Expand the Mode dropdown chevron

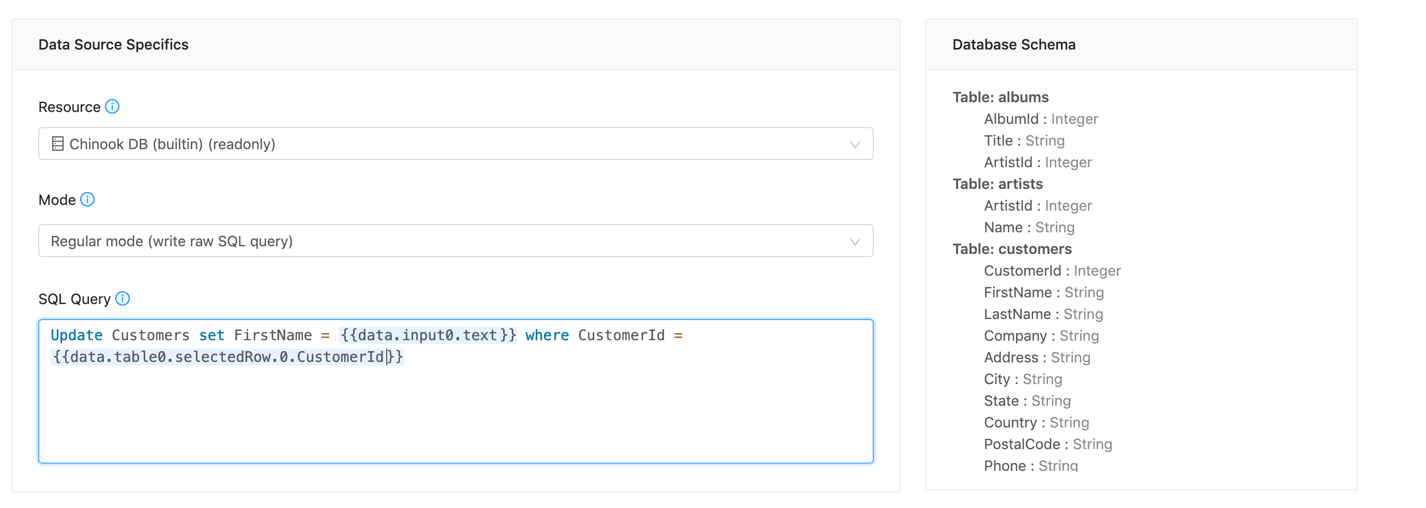pyautogui.click(x=855, y=242)
